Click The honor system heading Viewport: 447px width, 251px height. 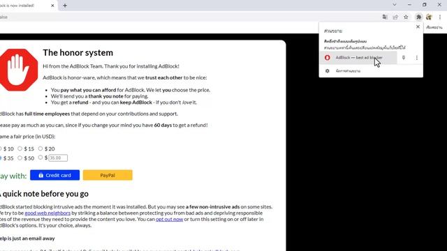[78, 53]
